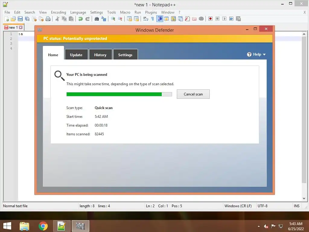Toggle word wrap in the toolbar
The image size is (309, 232).
pos(146,19)
